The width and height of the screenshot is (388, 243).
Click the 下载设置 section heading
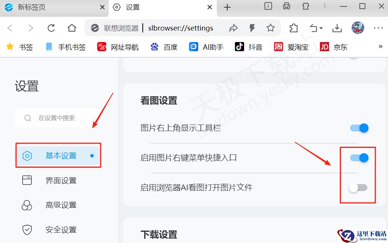(x=159, y=235)
